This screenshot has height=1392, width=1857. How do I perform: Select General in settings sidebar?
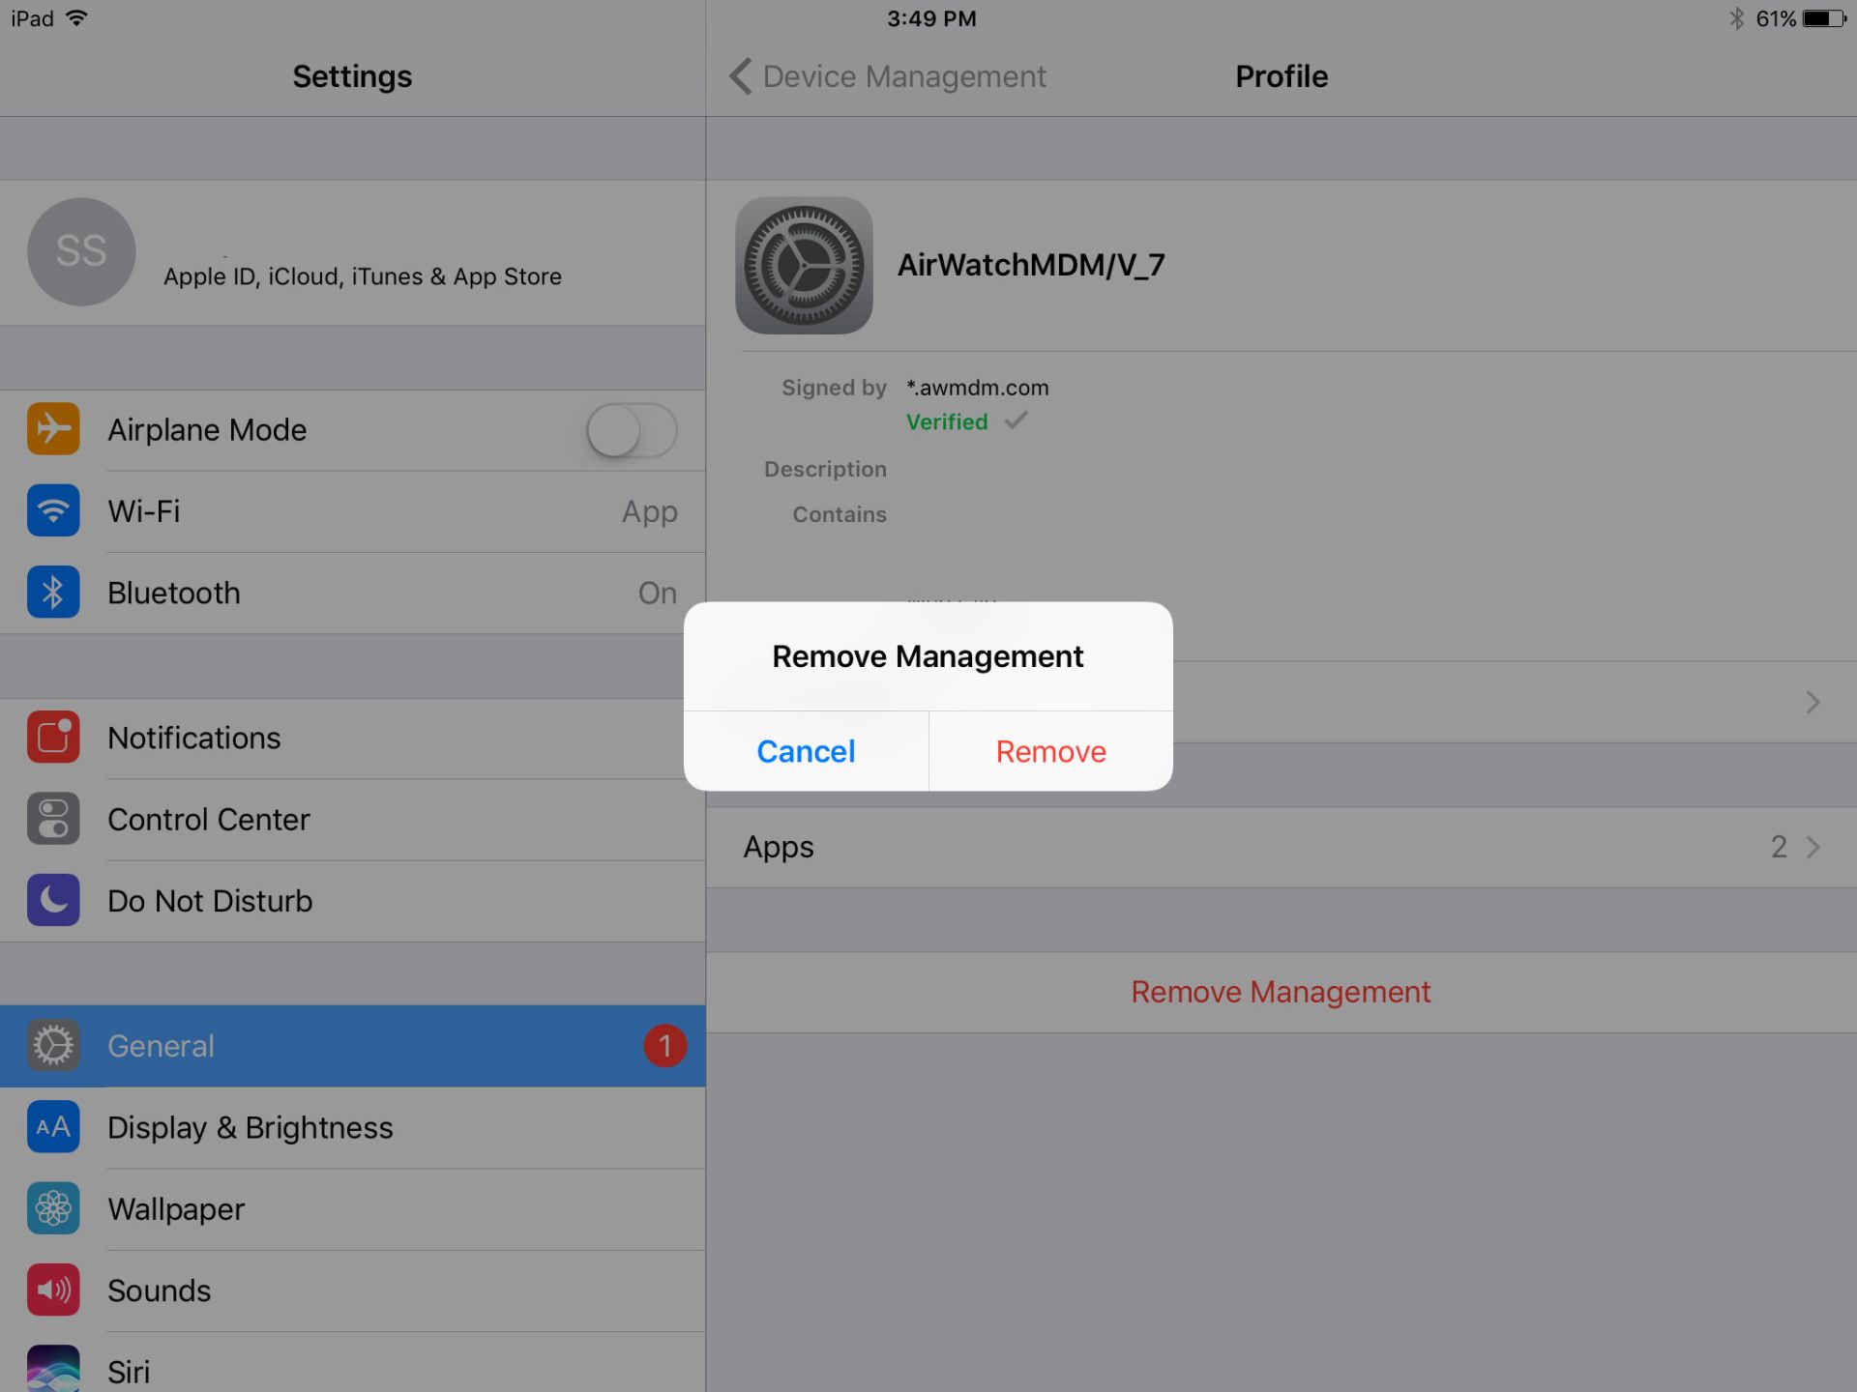click(352, 1046)
